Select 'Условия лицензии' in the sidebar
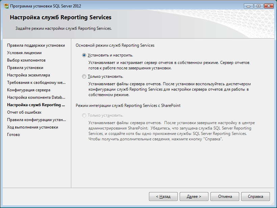Viewport: 277px width, 208px height. 24,53
